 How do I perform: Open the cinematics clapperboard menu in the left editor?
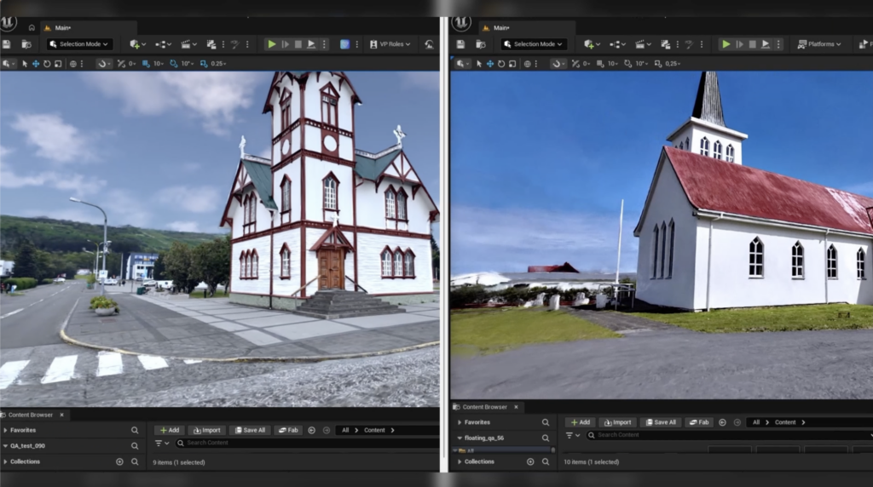(x=187, y=44)
